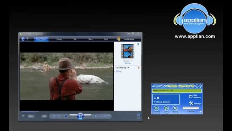The image size is (232, 131).
Task: Click the Windows logo next to Media Guide
Action: pos(119,39)
